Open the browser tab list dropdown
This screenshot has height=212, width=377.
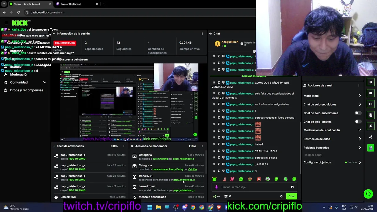click(x=4, y=4)
